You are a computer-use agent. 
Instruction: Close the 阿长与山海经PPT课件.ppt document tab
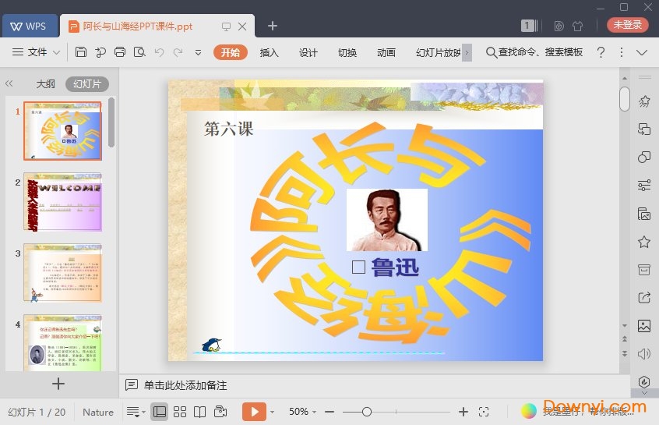coord(242,27)
